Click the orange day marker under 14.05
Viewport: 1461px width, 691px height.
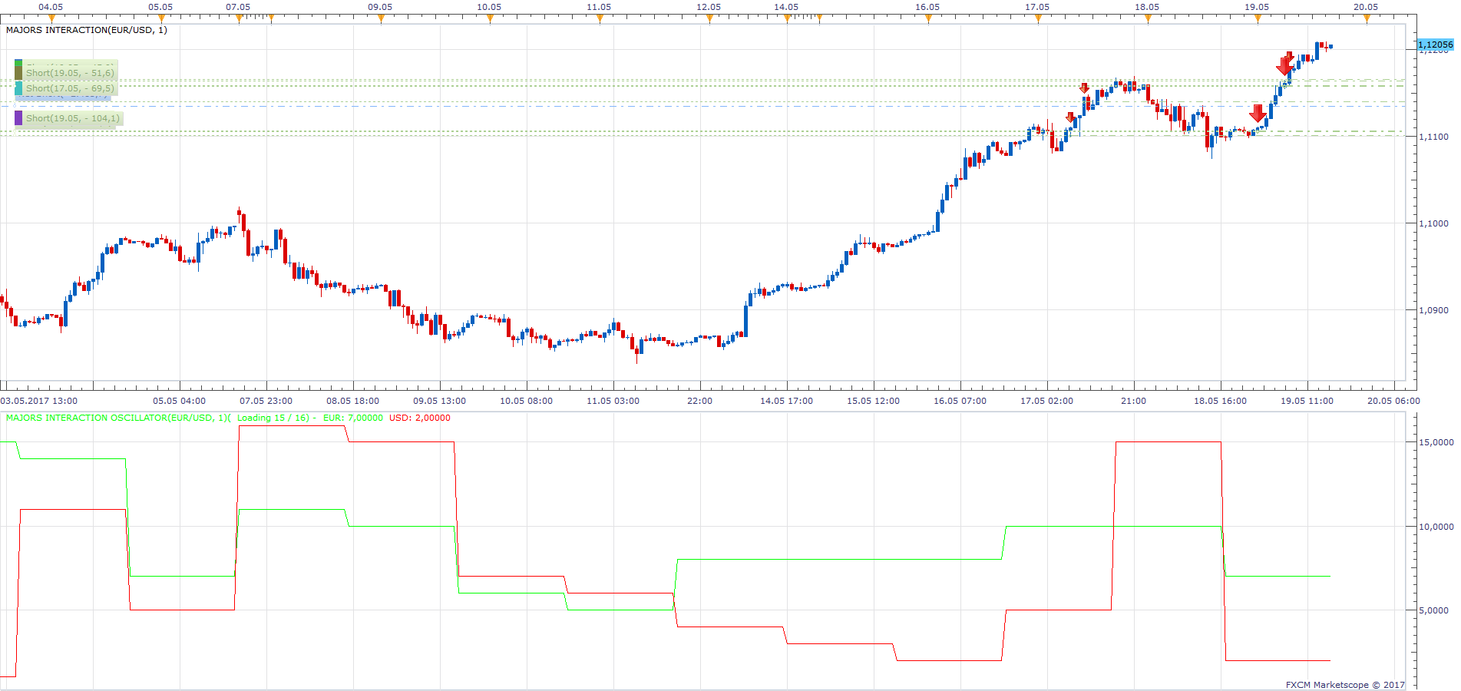coord(787,18)
